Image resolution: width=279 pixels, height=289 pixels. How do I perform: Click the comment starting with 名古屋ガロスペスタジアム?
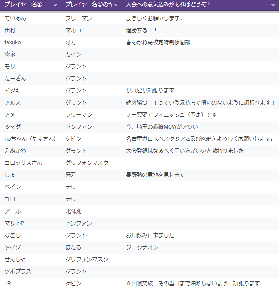[200, 139]
